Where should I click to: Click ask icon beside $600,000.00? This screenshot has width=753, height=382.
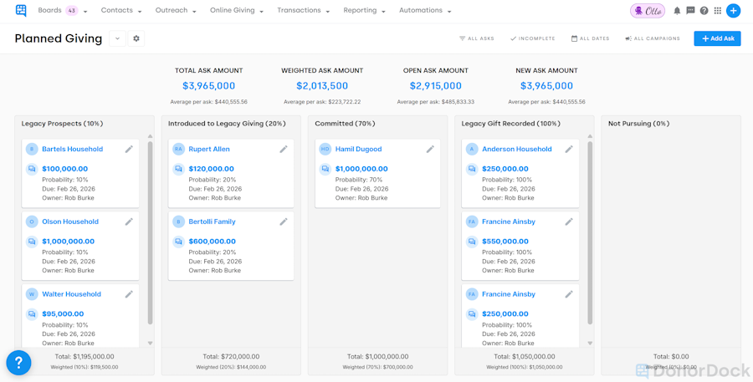point(179,242)
